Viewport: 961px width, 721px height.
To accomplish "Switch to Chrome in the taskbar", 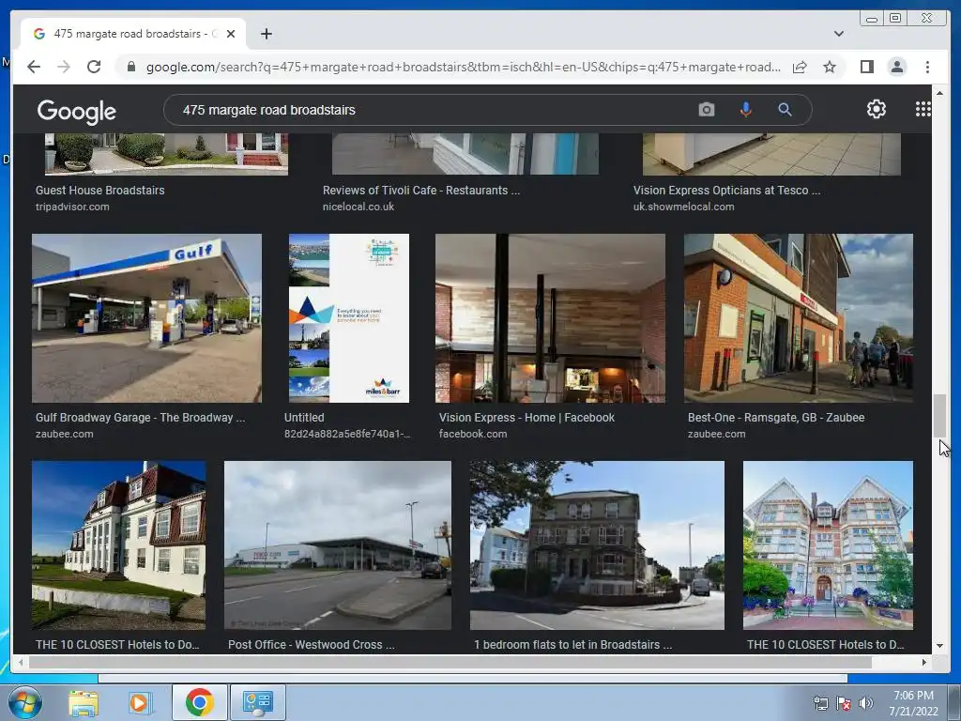I will tap(199, 702).
